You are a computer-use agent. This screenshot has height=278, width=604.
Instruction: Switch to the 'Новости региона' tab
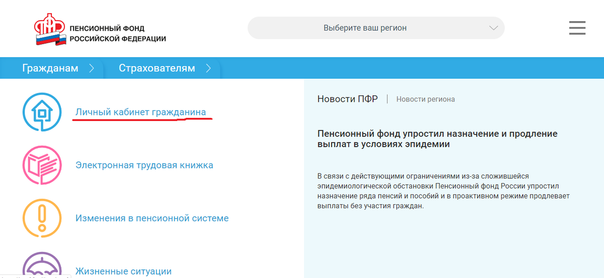coord(426,99)
